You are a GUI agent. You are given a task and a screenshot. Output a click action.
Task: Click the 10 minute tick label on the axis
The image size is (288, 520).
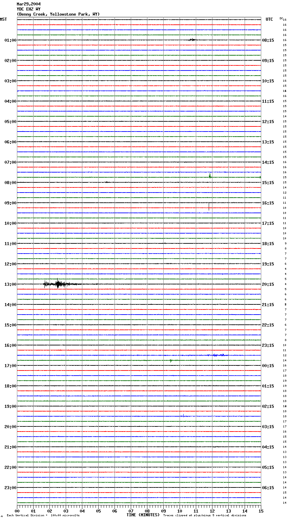[180, 511]
